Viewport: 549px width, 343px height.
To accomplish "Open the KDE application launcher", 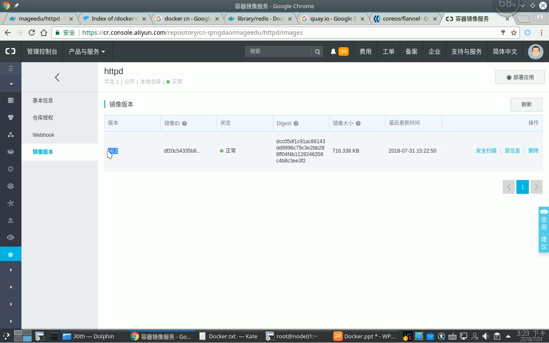I will pyautogui.click(x=6, y=336).
